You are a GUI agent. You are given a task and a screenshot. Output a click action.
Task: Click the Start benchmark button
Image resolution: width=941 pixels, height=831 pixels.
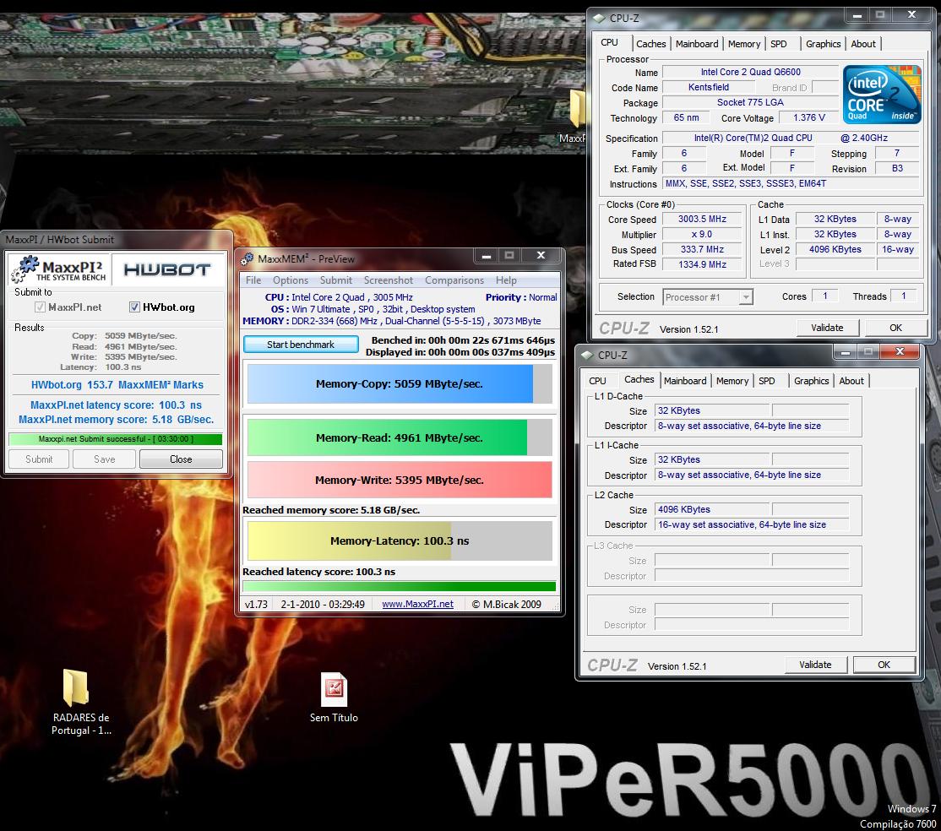(301, 345)
